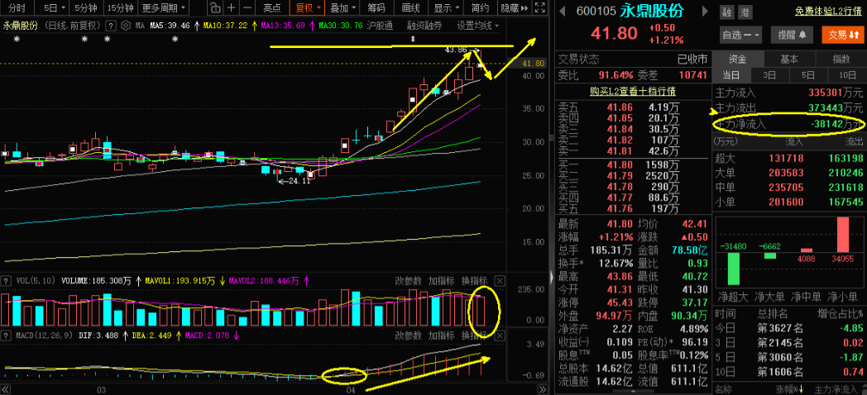This screenshot has width=867, height=395.
Task: Open the 自选一 watchlist dropdown
Action: (741, 35)
